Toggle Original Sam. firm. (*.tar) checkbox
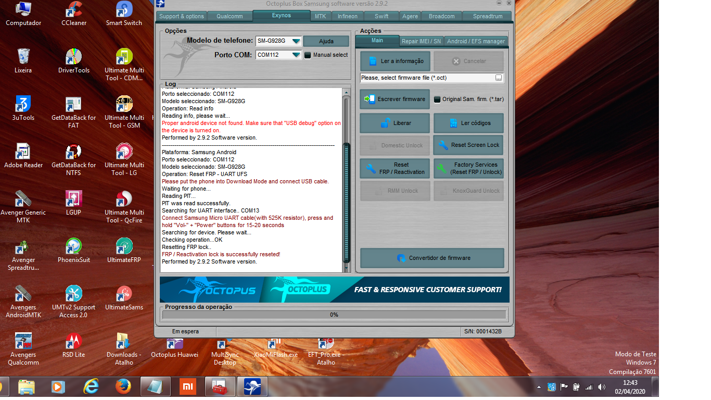711x400 pixels. point(437,99)
